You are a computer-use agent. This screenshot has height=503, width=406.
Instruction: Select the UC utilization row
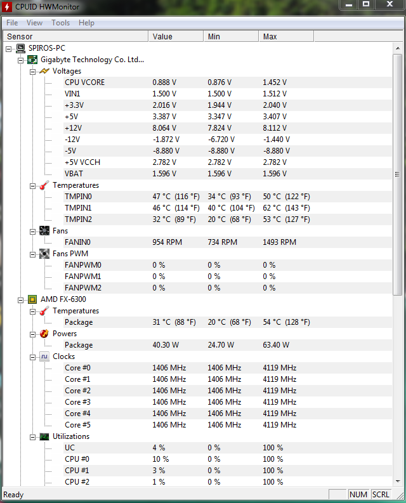pos(228,448)
